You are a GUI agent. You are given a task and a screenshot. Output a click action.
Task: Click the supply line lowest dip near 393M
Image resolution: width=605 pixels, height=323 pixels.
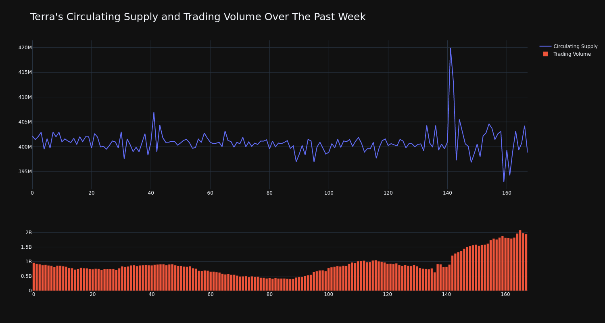(503, 181)
